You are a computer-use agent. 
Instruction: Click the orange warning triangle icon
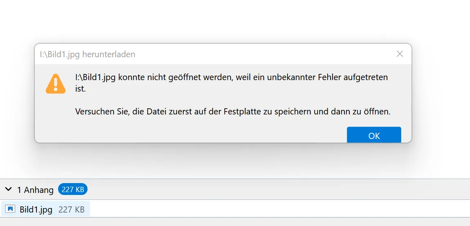tap(56, 84)
